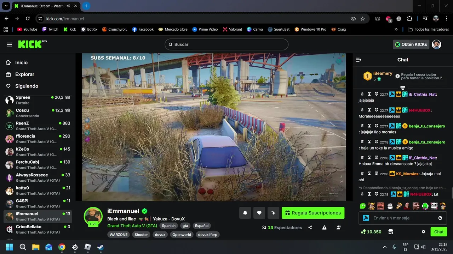The image size is (453, 254).
Task: Click the green blob emote in the quick emote row
Action: (x=363, y=206)
